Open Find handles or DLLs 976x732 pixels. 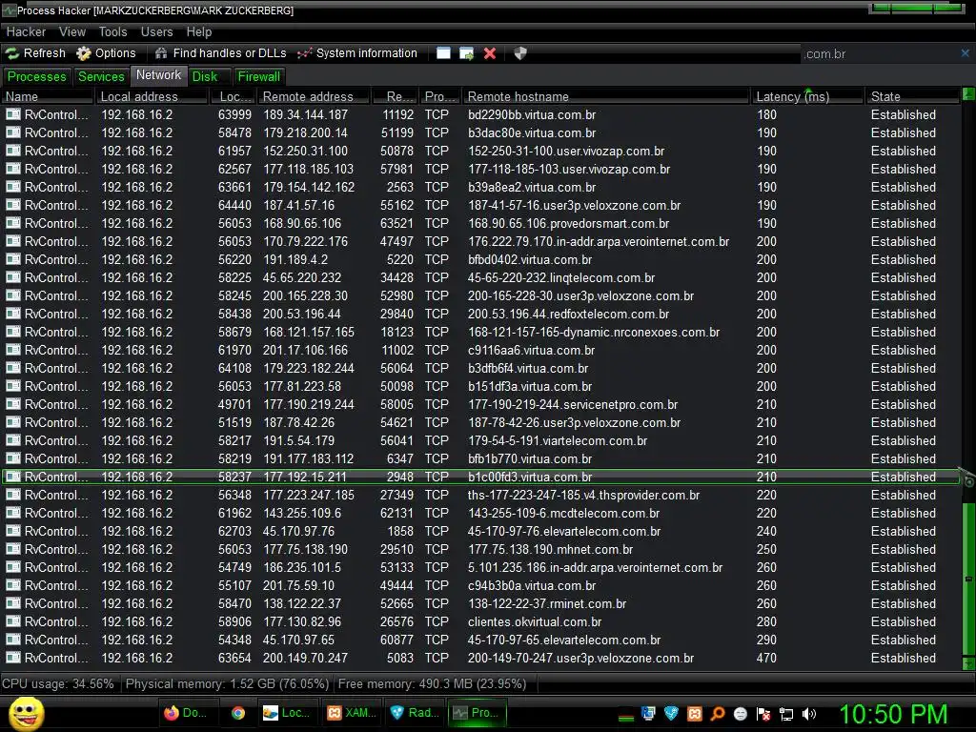coord(221,53)
